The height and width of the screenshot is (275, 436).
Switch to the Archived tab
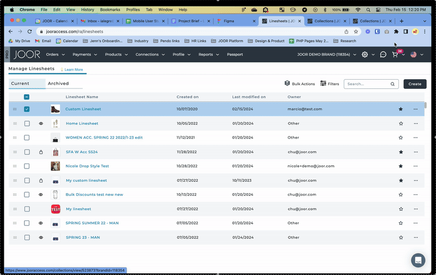click(x=58, y=83)
